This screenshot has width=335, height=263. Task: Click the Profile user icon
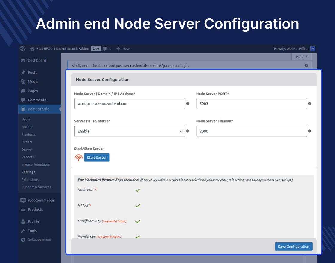[x=23, y=221]
